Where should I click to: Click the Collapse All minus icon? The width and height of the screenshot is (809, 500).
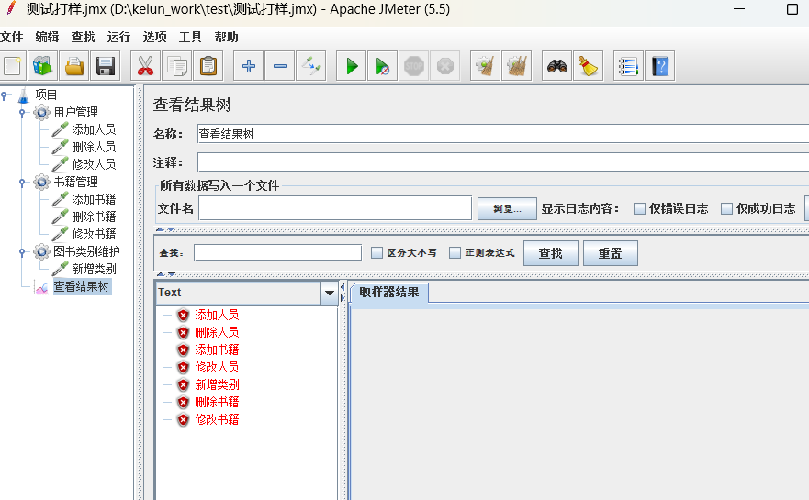[x=280, y=66]
